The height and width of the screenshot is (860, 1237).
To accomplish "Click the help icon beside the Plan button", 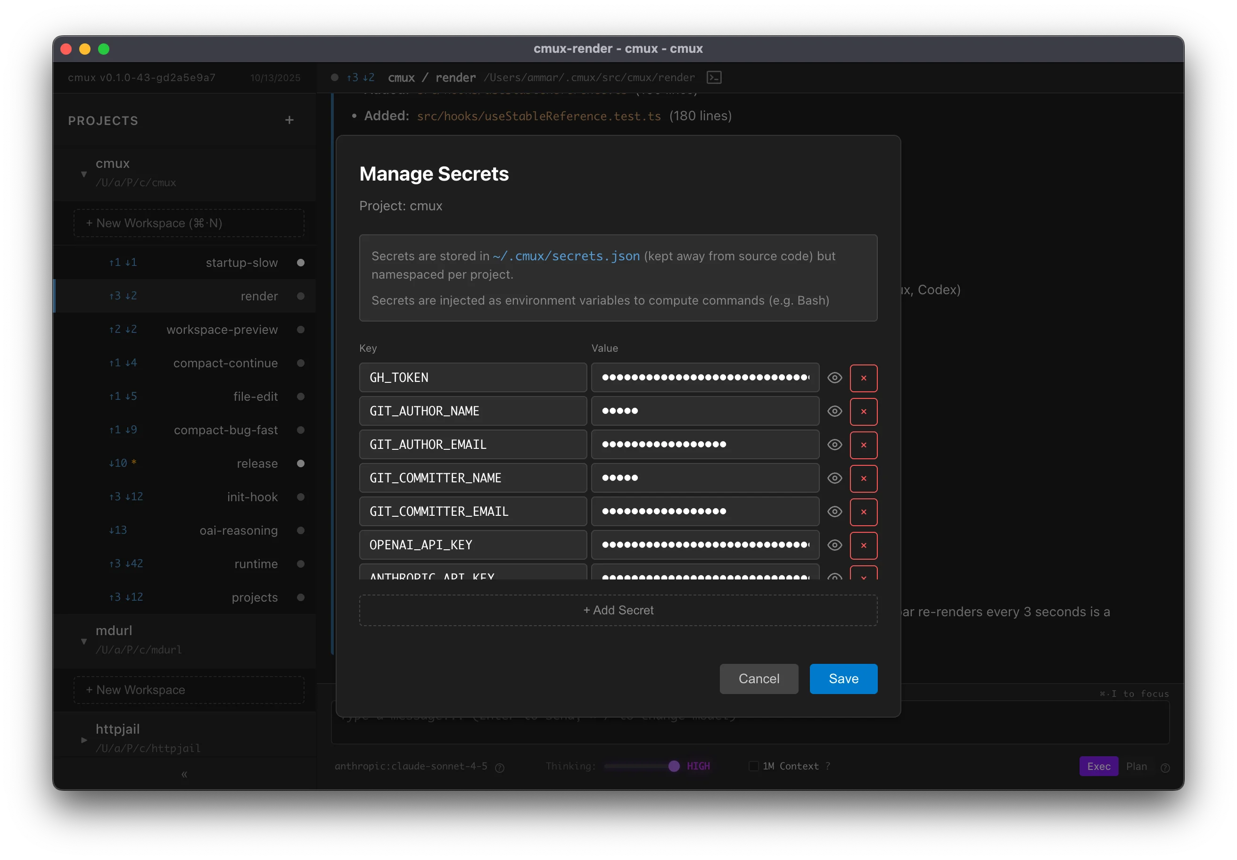I will click(1165, 767).
